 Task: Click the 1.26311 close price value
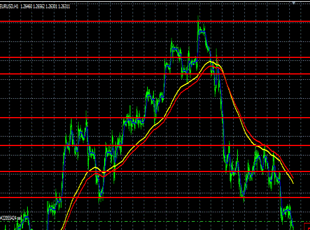tap(64, 7)
